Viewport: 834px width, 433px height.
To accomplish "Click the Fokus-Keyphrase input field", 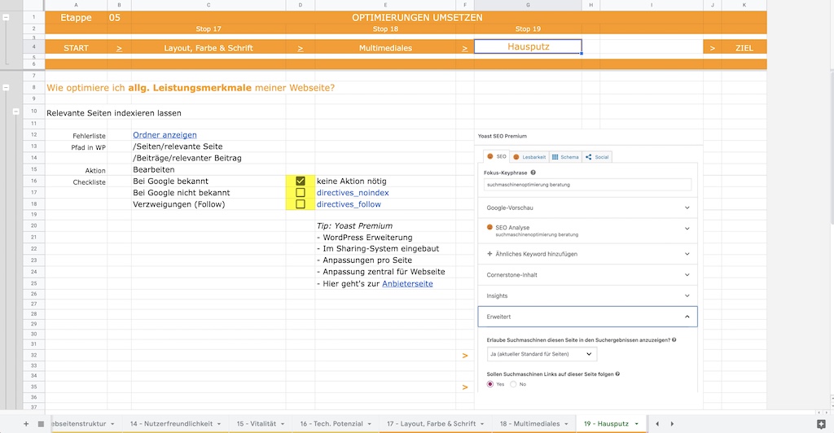I will point(587,185).
